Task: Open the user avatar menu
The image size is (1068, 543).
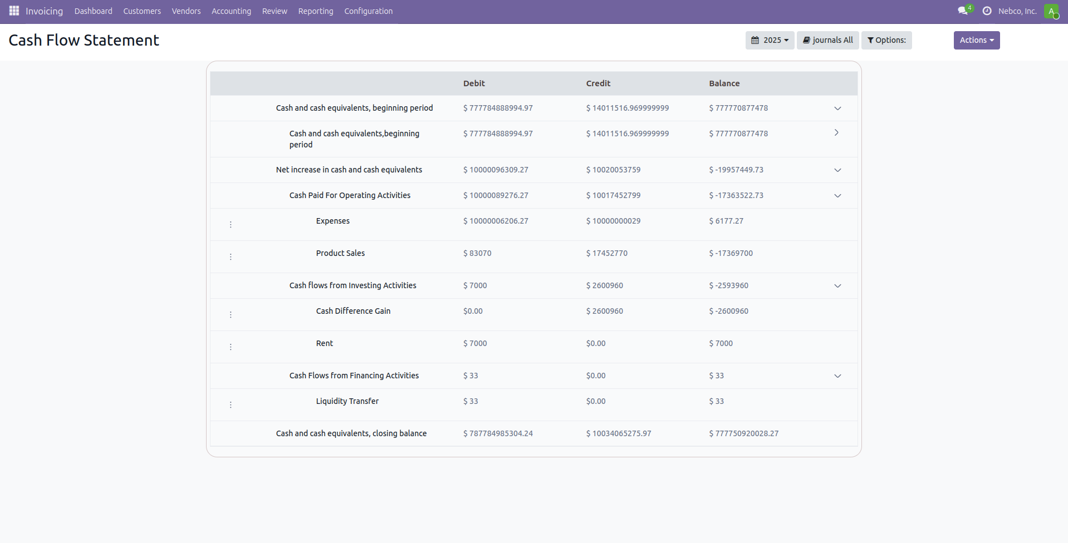Action: pos(1051,11)
